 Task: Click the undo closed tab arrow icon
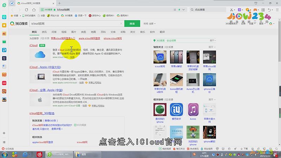[x=269, y=10]
